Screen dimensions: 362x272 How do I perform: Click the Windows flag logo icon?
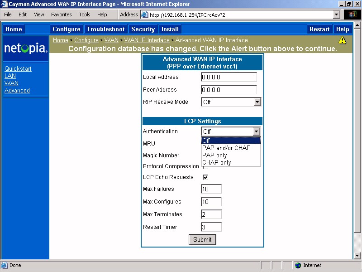[x=352, y=15]
